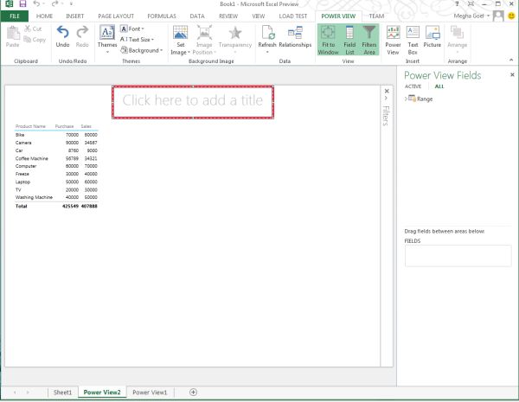
Task: Undo the last action in ribbon
Action: pos(62,36)
